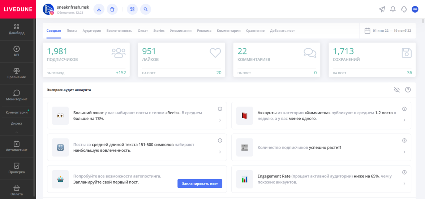The image size is (425, 199).
Task: Open the Telegram paper plane icon
Action: [382, 9]
